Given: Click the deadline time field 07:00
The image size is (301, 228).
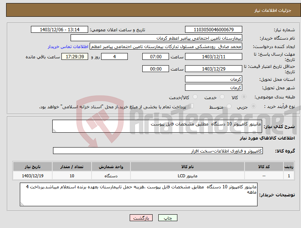Looking at the screenshot, I should 156,56.
